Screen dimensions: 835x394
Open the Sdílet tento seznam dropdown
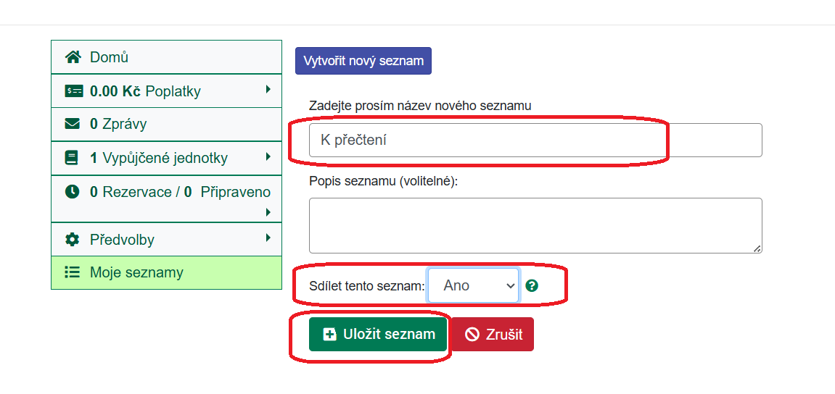[474, 285]
